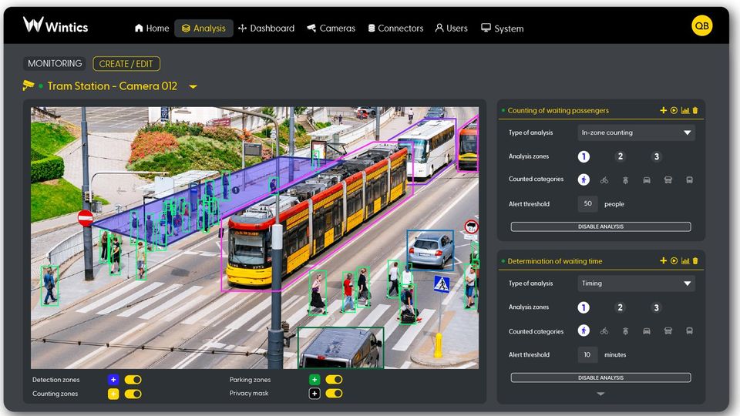Click the alert threshold field showing 50
Viewport: 740px width, 416px height.
point(587,204)
